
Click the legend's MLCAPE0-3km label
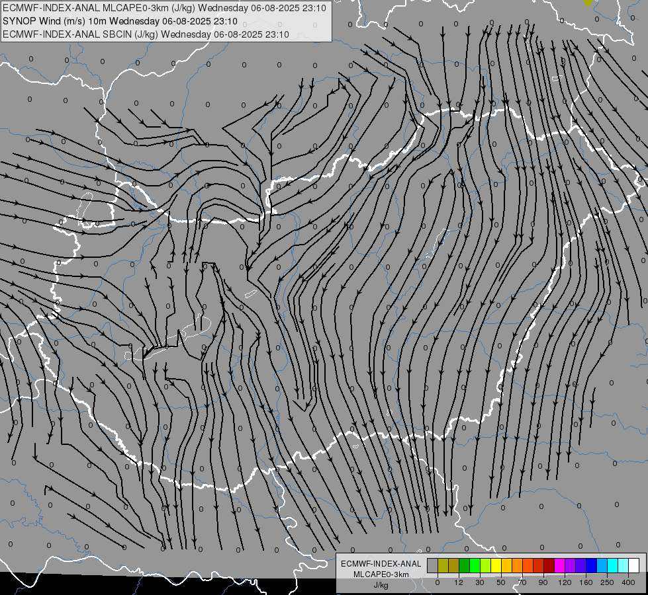(x=381, y=575)
